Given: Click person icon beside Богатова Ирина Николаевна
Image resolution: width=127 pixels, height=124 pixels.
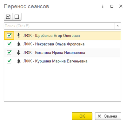Looking at the screenshot, I should (x=19, y=52).
